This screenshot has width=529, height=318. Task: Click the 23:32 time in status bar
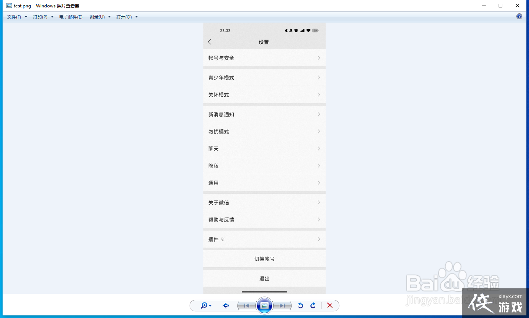(x=225, y=31)
